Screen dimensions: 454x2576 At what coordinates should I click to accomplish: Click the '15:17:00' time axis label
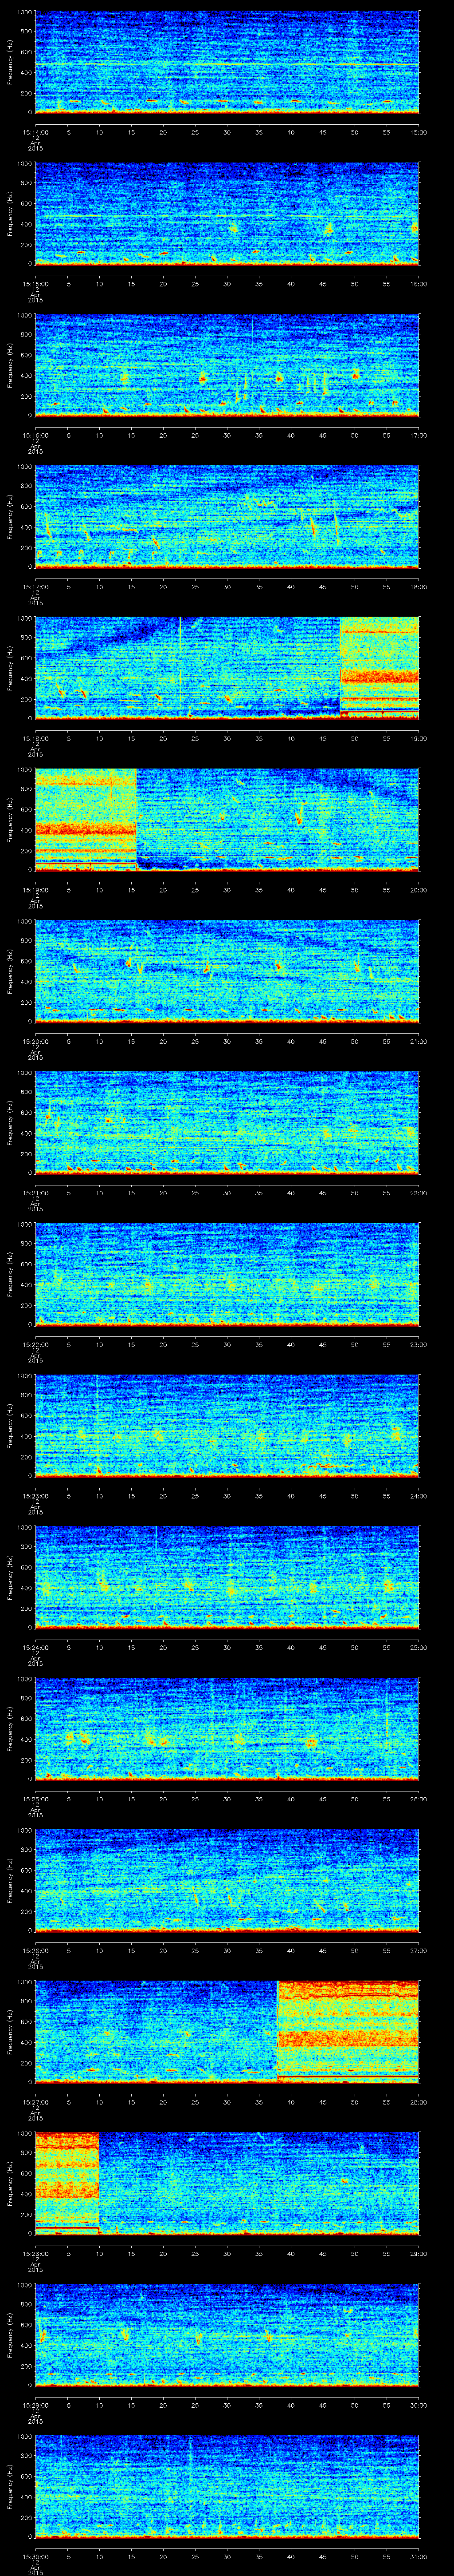click(x=35, y=586)
